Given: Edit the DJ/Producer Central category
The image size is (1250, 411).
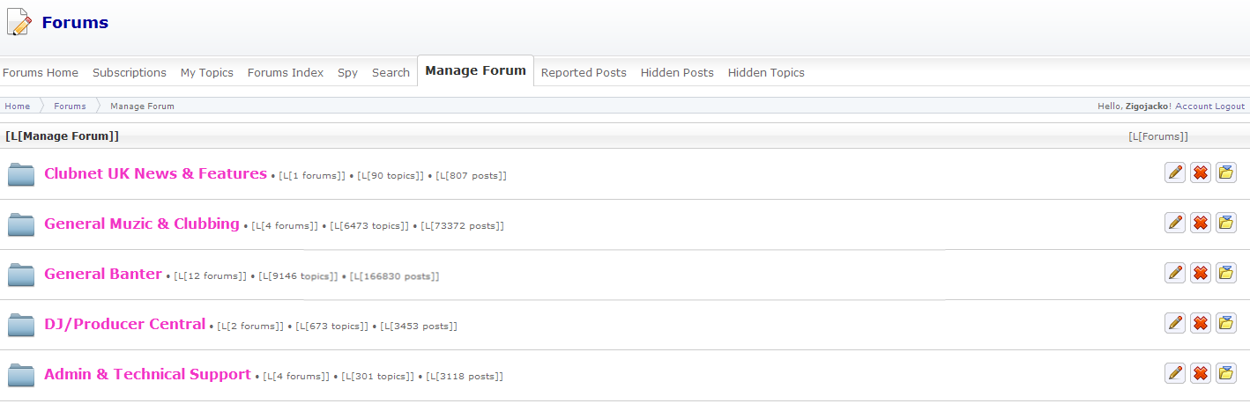Looking at the screenshot, I should coord(1174,323).
